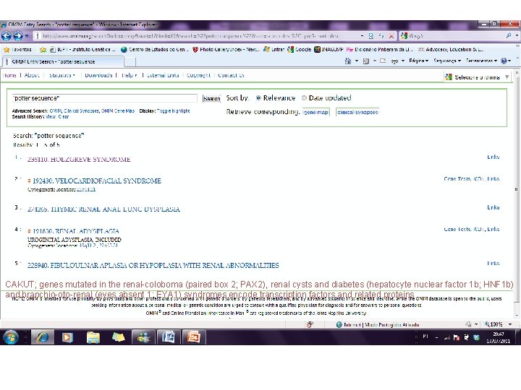Expand the address bar history dropdown

363,35
